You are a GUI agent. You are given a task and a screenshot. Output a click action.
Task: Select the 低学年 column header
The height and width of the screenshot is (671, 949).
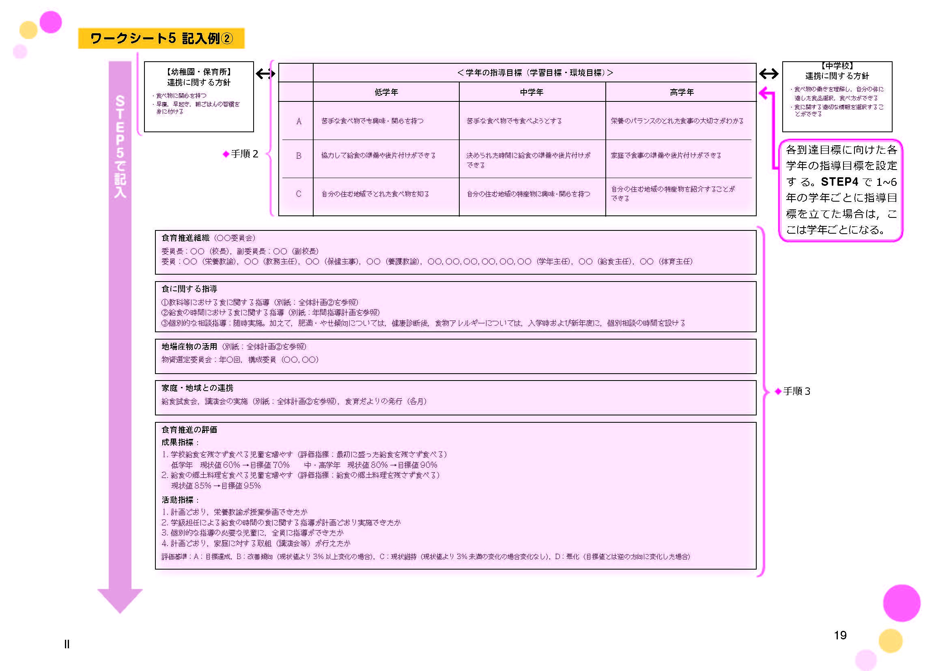[x=386, y=92]
